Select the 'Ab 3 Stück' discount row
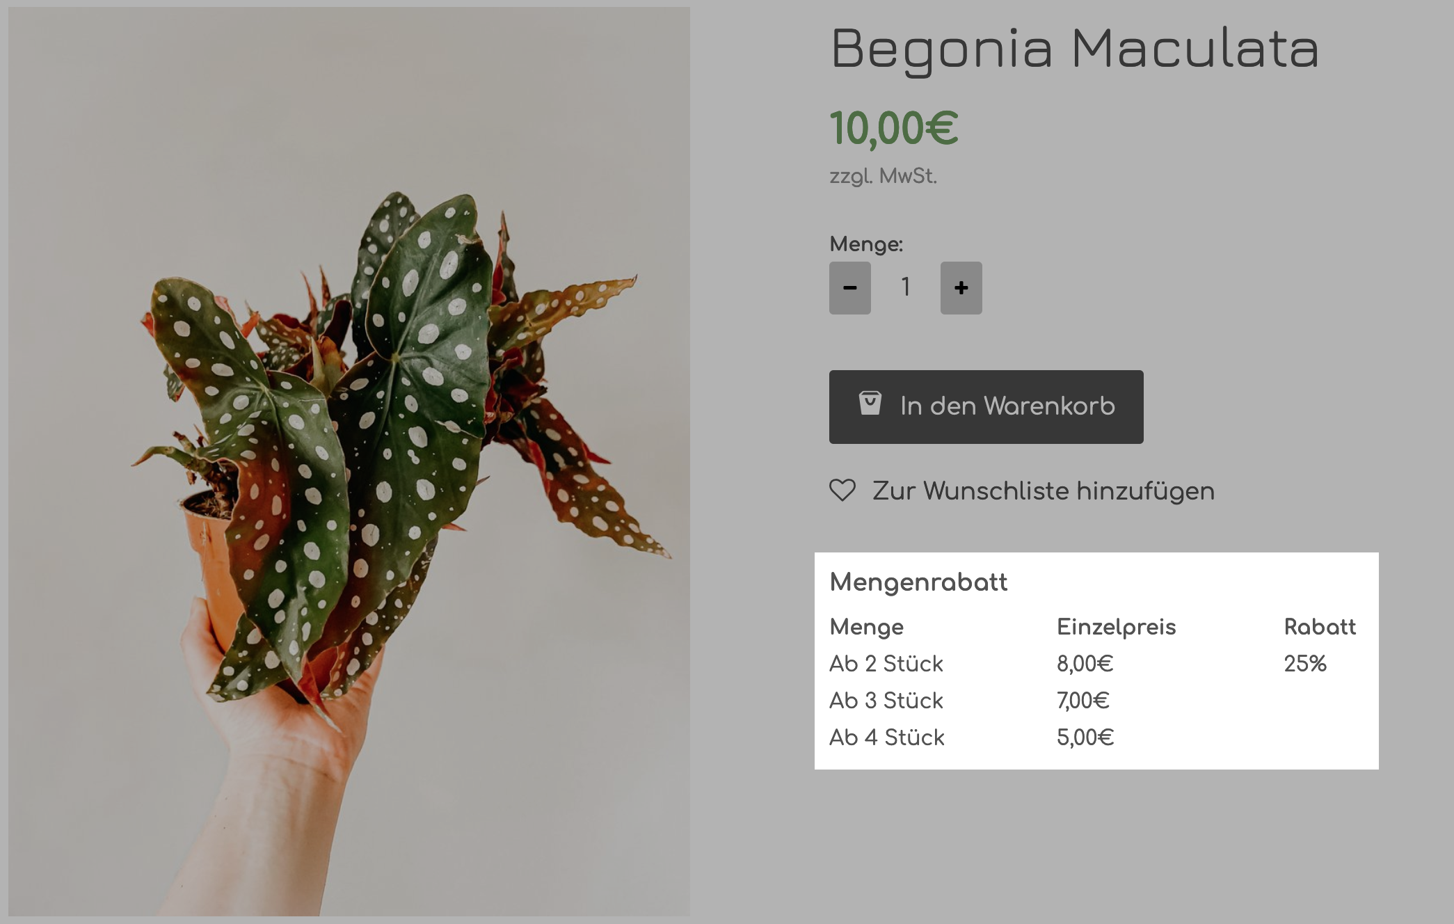The height and width of the screenshot is (924, 1454). [x=886, y=701]
